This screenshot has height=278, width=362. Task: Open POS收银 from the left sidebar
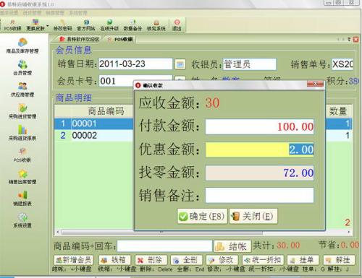point(22,155)
